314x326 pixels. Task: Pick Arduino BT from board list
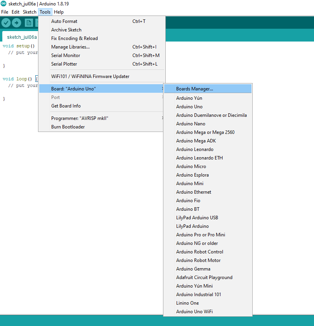[208, 209]
